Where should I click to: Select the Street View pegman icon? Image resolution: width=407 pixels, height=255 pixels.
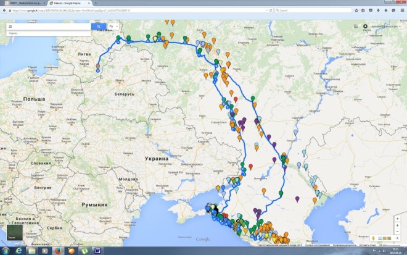tap(374, 238)
